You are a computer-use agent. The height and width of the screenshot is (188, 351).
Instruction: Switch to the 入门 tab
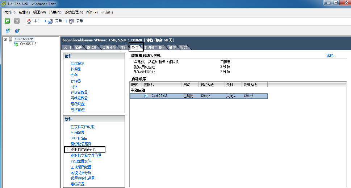pyautogui.click(x=67, y=48)
